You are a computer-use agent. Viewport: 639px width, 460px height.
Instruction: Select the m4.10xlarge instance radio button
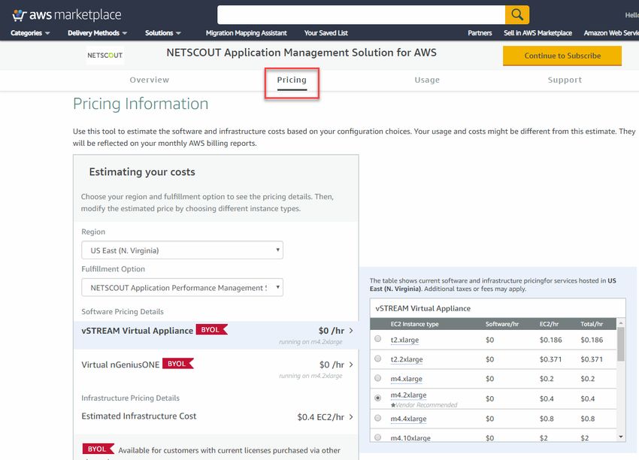[x=378, y=437]
